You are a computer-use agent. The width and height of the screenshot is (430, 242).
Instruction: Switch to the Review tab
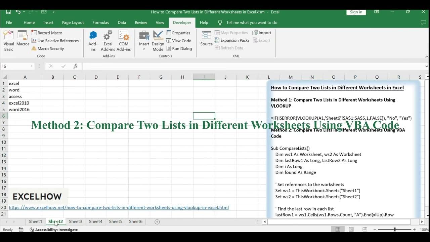[141, 23]
